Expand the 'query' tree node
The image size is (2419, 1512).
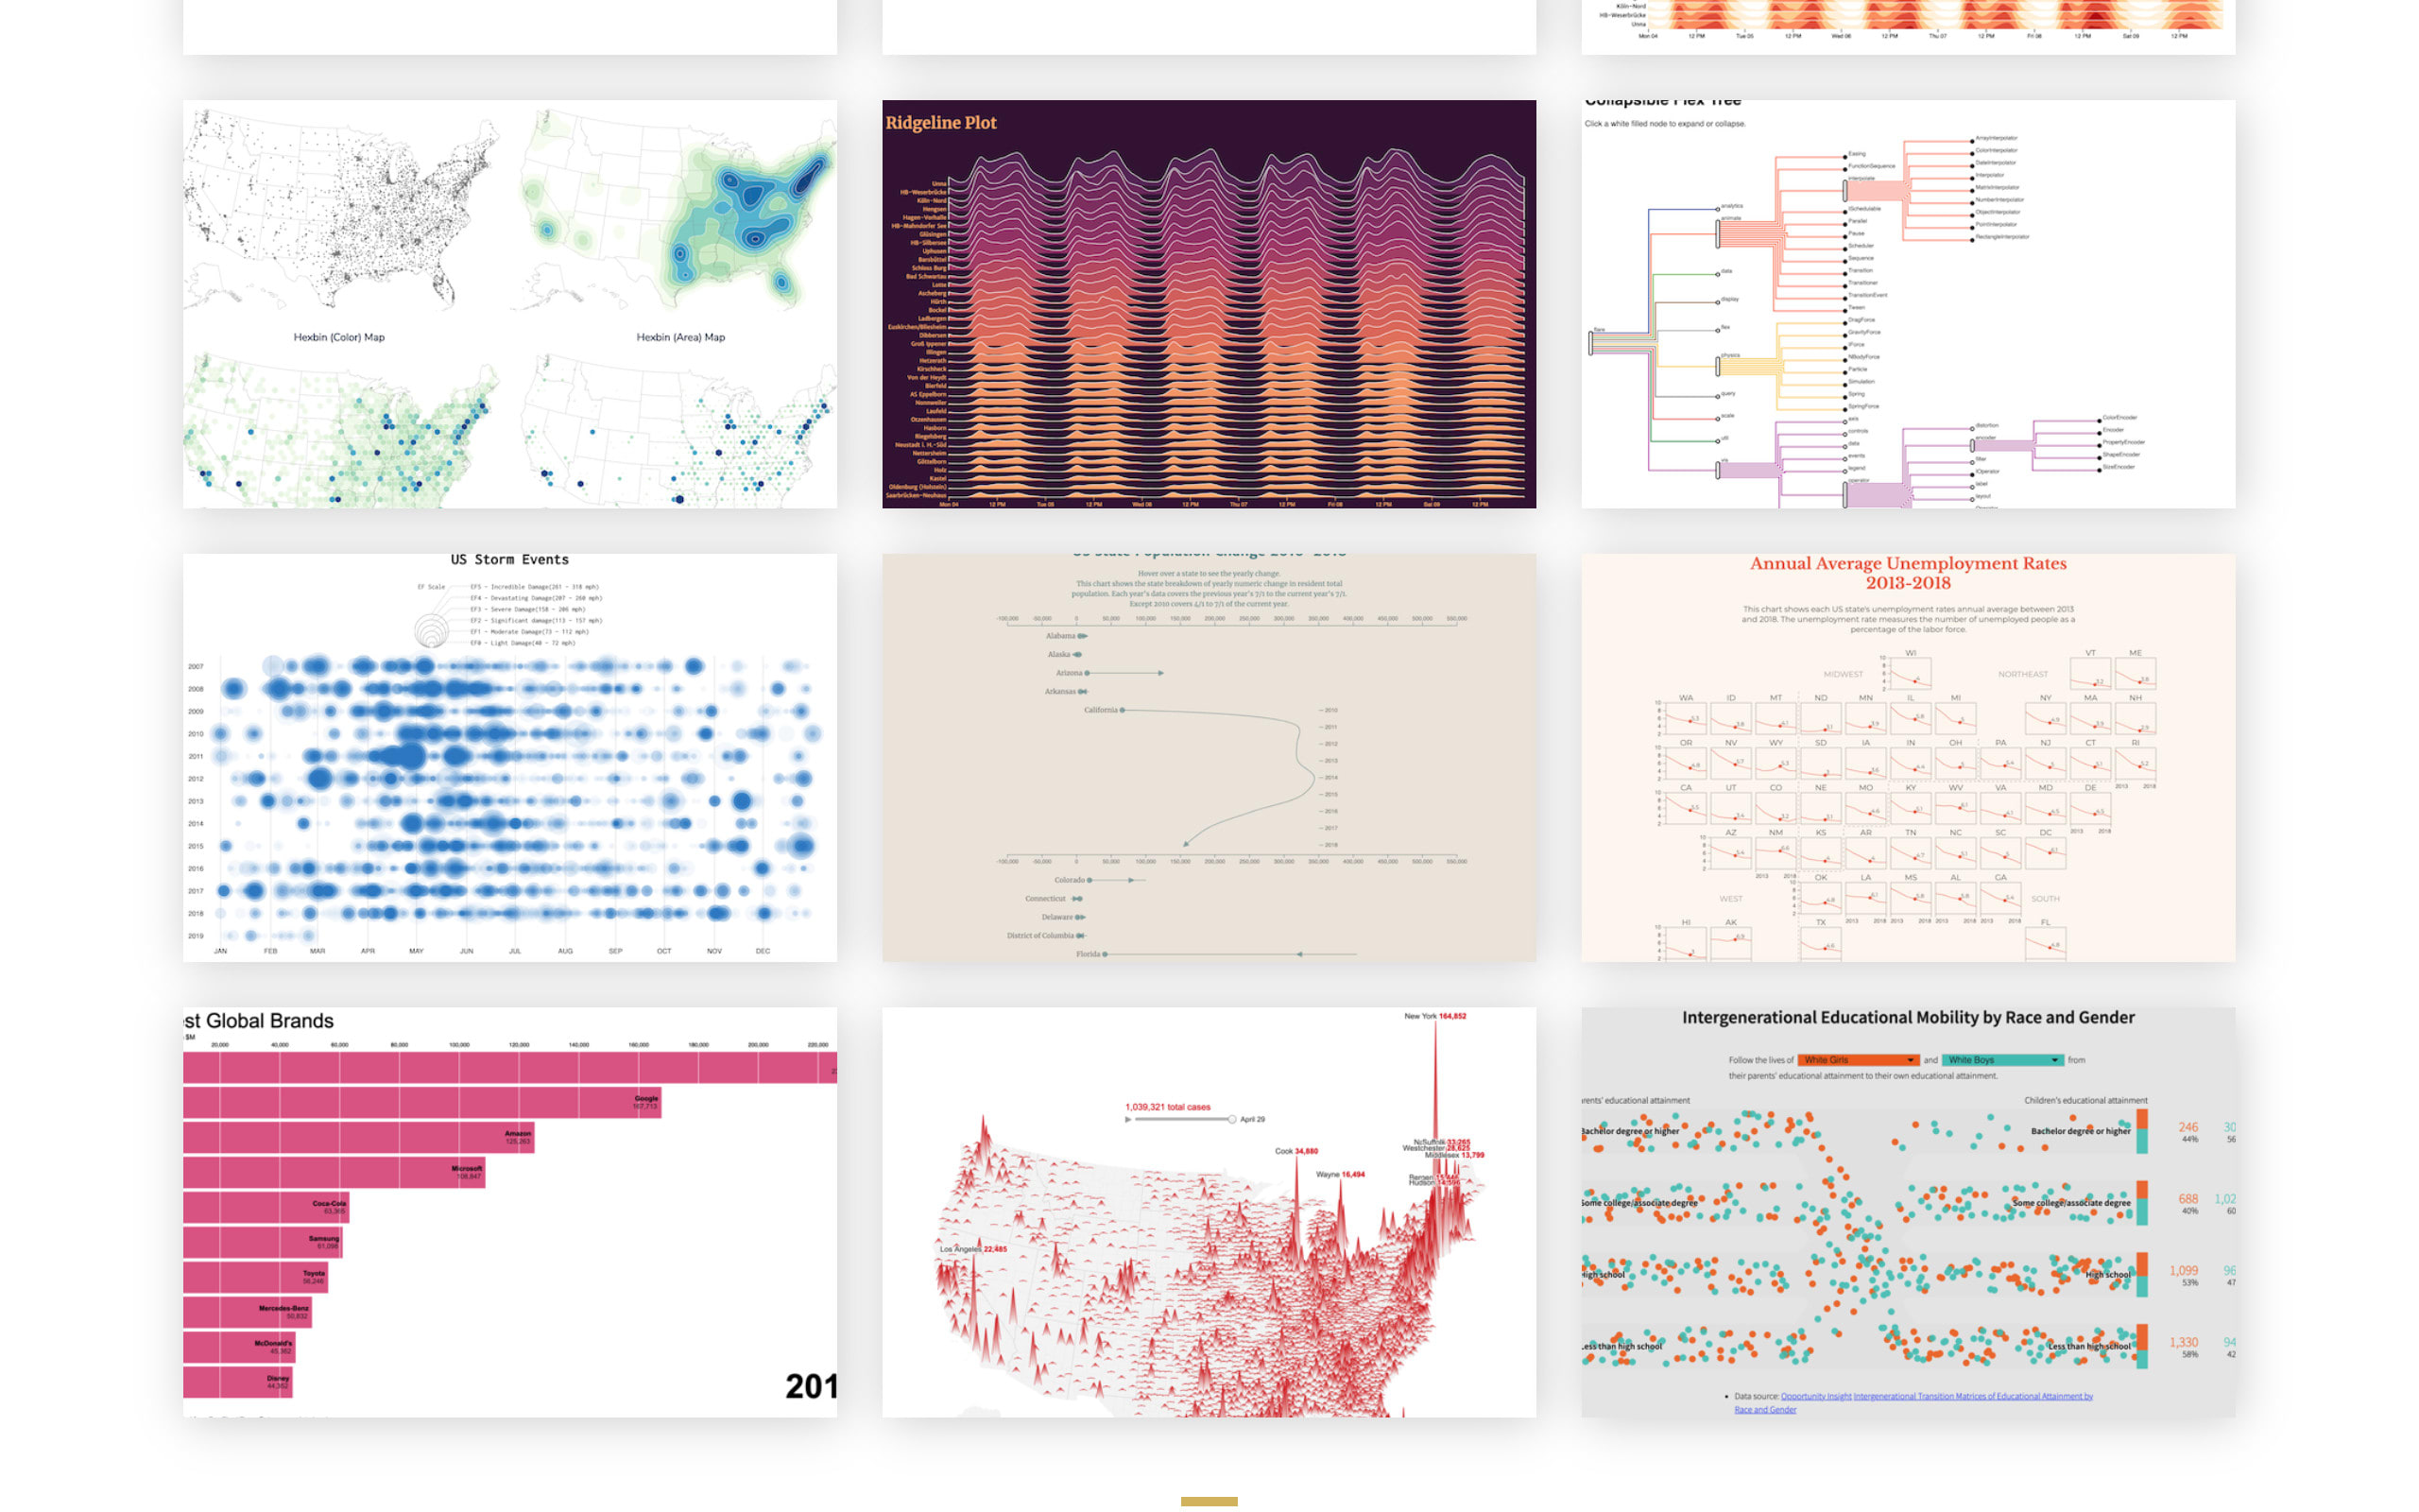pyautogui.click(x=1718, y=396)
